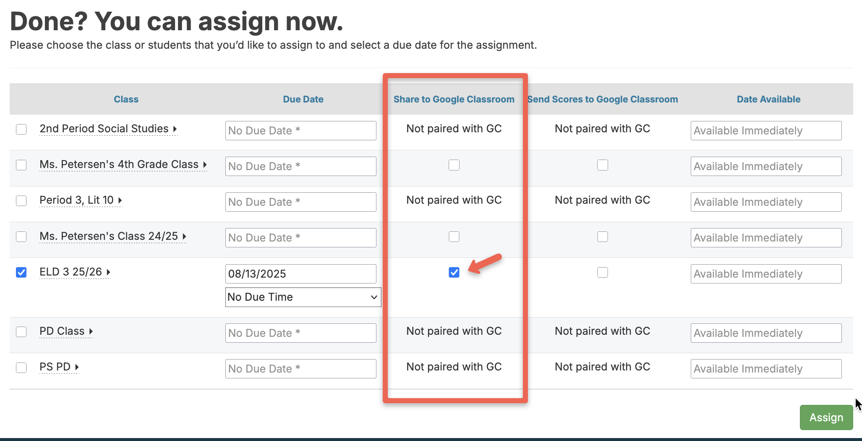
Task: Expand the PS PD class arrow
Action: click(77, 367)
